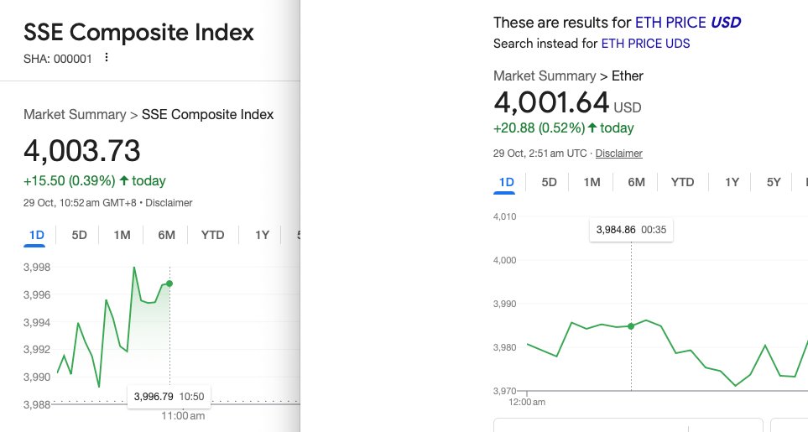View YTD range for SSE Composite Index
Screen dimensions: 808x432
point(212,235)
